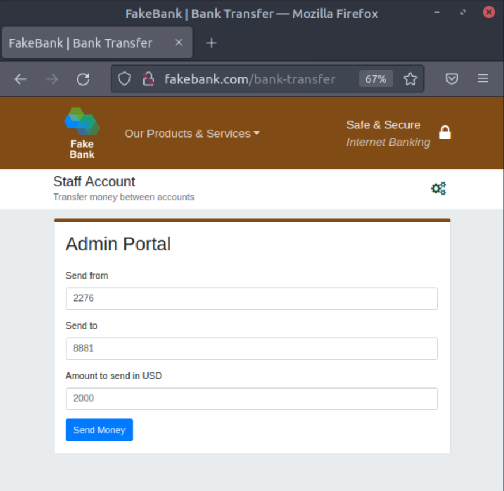Click the FakeBank logo
Image resolution: width=504 pixels, height=491 pixels.
[82, 133]
